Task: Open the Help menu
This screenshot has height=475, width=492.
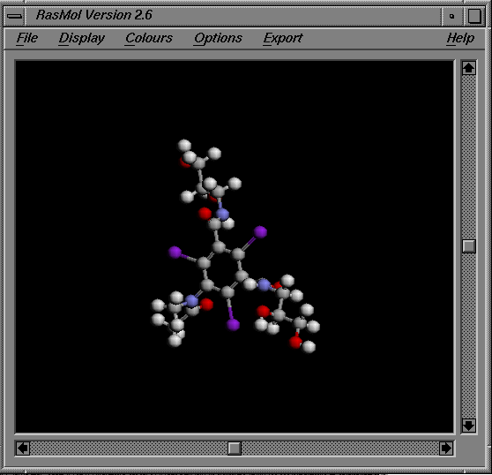Action: (x=460, y=38)
